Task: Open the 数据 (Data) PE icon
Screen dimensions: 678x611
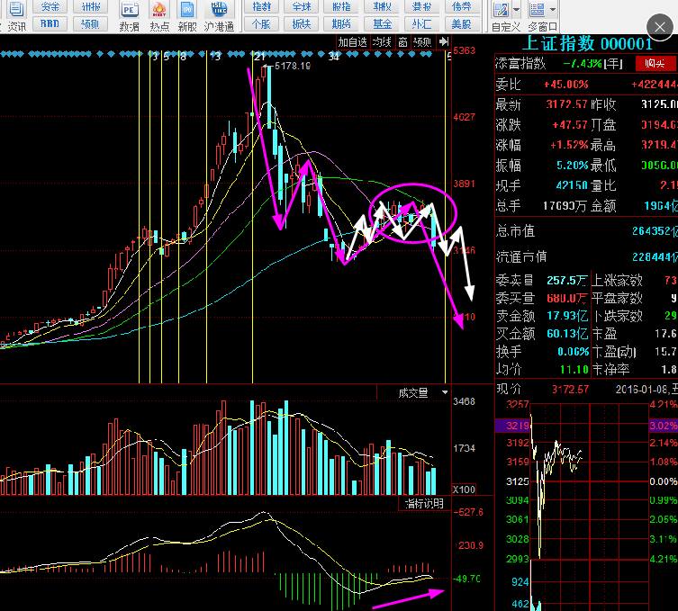Action: coord(130,11)
